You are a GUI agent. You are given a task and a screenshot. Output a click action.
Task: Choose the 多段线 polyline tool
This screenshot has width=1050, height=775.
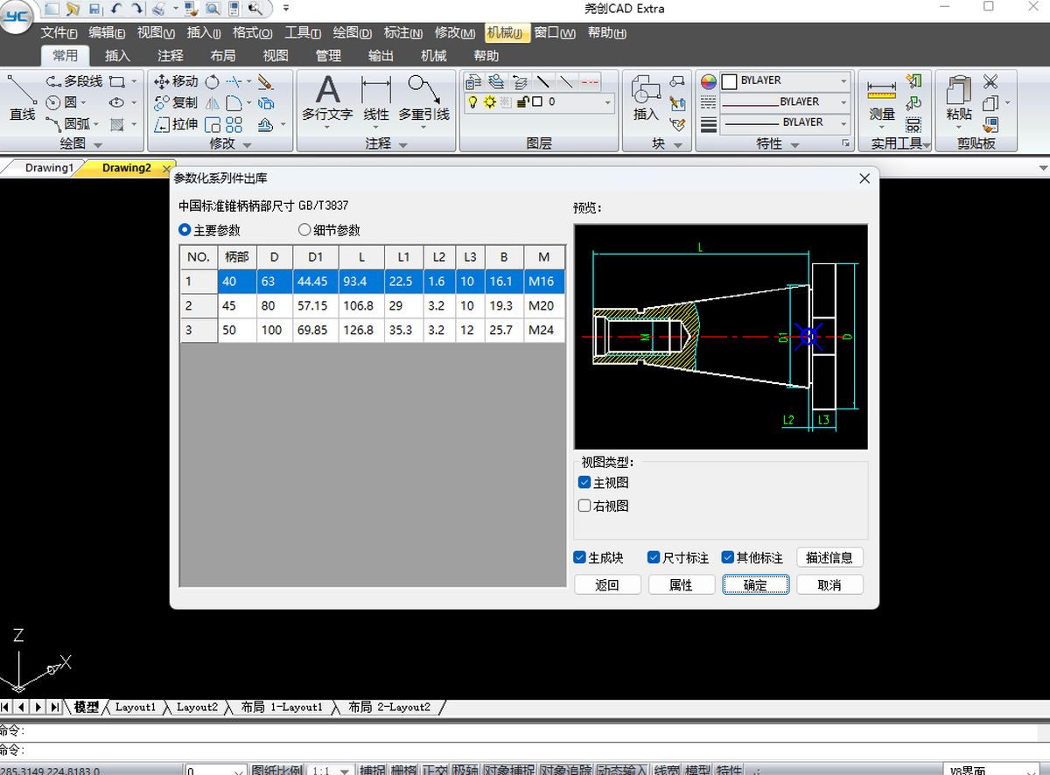[x=74, y=81]
